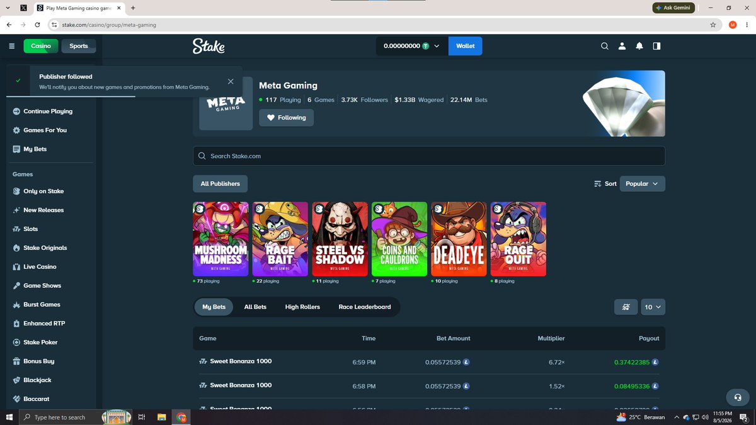Image resolution: width=756 pixels, height=425 pixels.
Task: Click the Stake logo
Action: pos(209,46)
